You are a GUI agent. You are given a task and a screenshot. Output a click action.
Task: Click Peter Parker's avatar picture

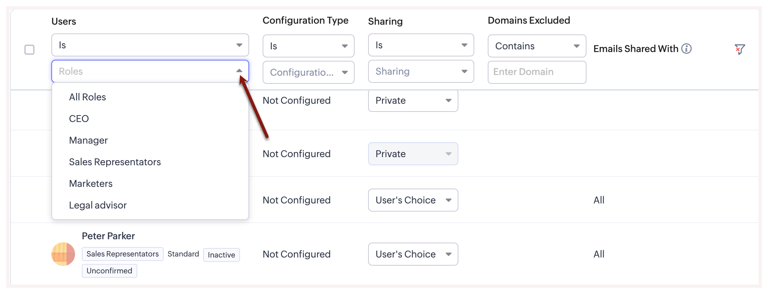tap(63, 254)
